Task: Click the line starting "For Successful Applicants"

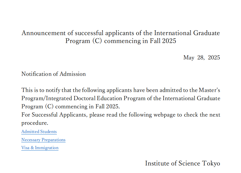Action: point(120,115)
